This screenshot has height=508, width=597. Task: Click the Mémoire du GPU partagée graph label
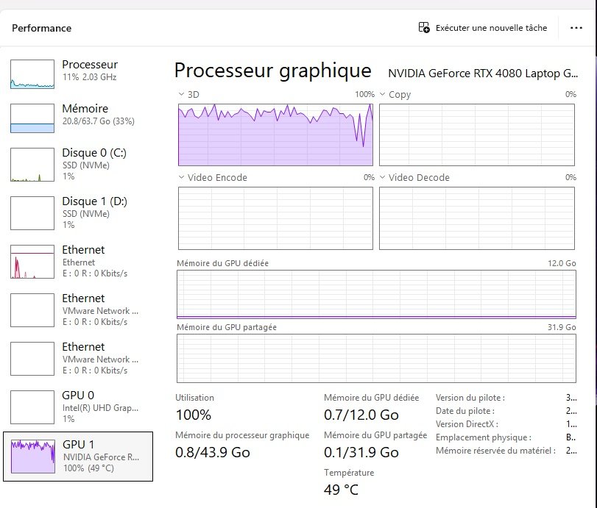227,327
